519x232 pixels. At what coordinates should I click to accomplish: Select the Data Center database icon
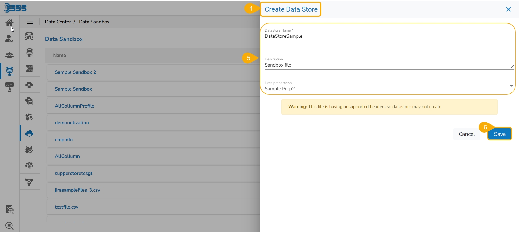pos(9,71)
